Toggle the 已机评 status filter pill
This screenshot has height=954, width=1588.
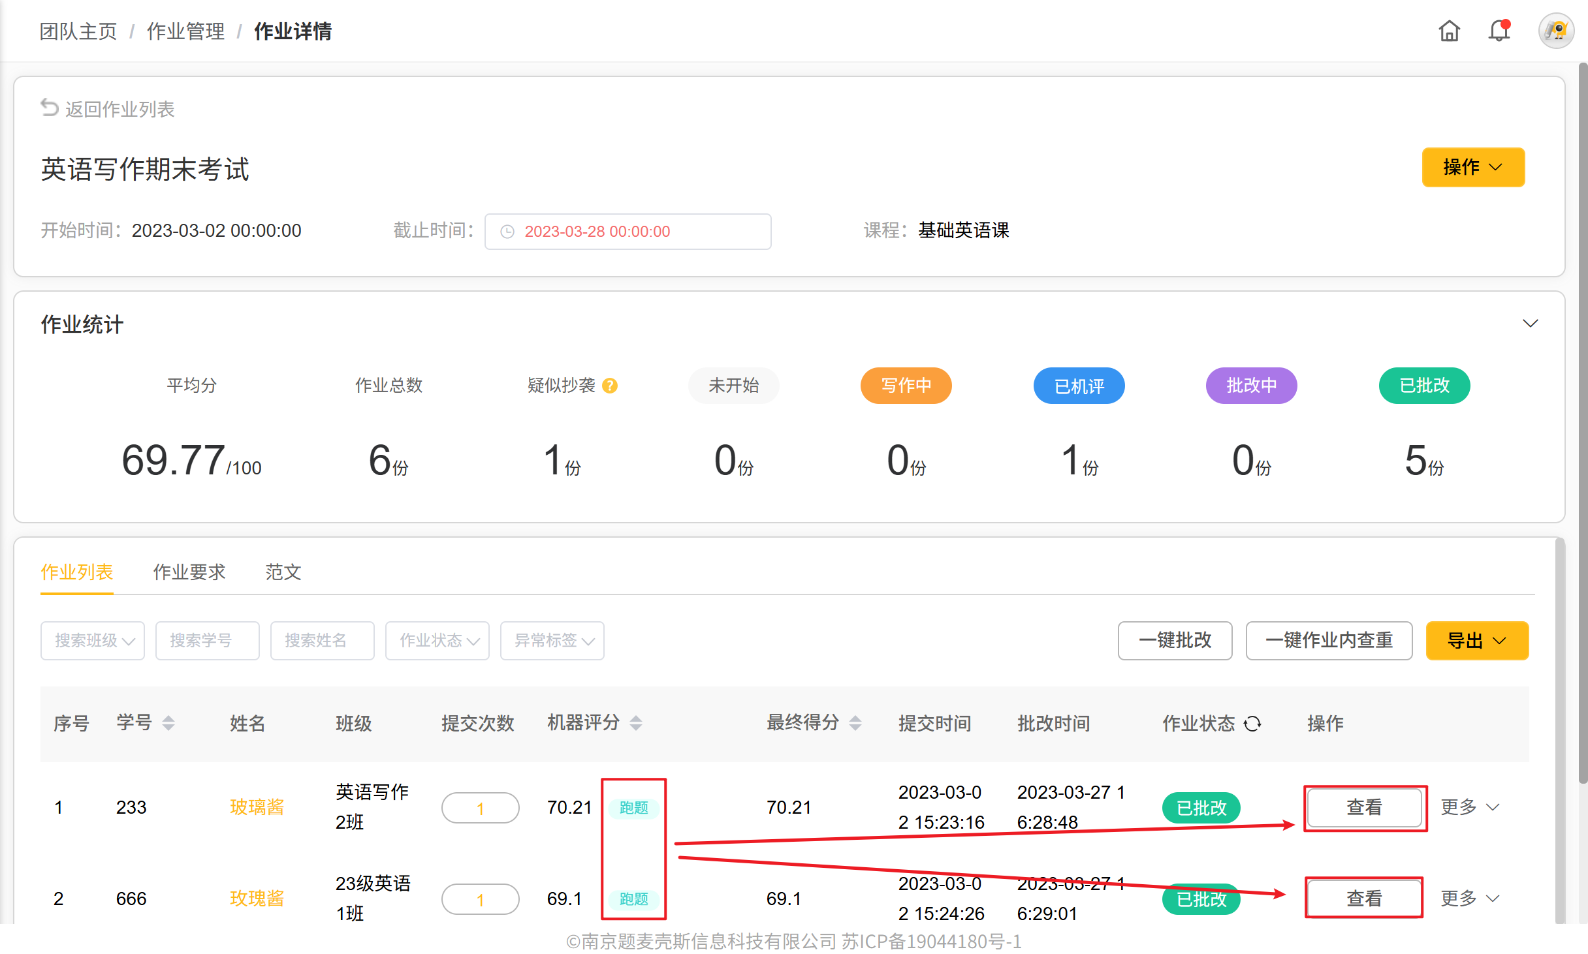[x=1079, y=386]
